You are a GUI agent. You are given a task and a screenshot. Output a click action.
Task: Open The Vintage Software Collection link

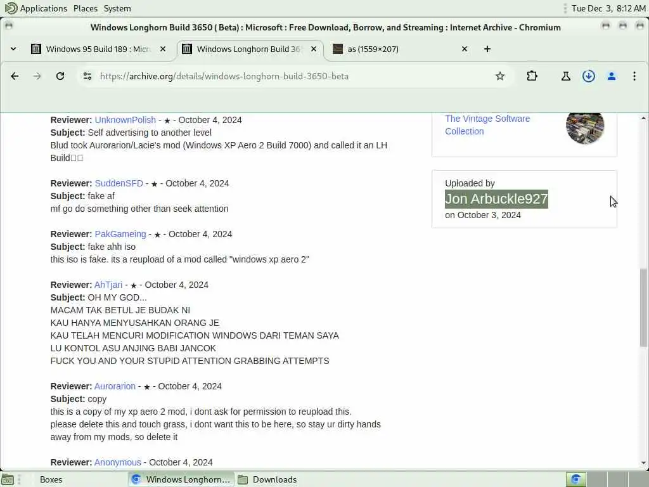[487, 125]
